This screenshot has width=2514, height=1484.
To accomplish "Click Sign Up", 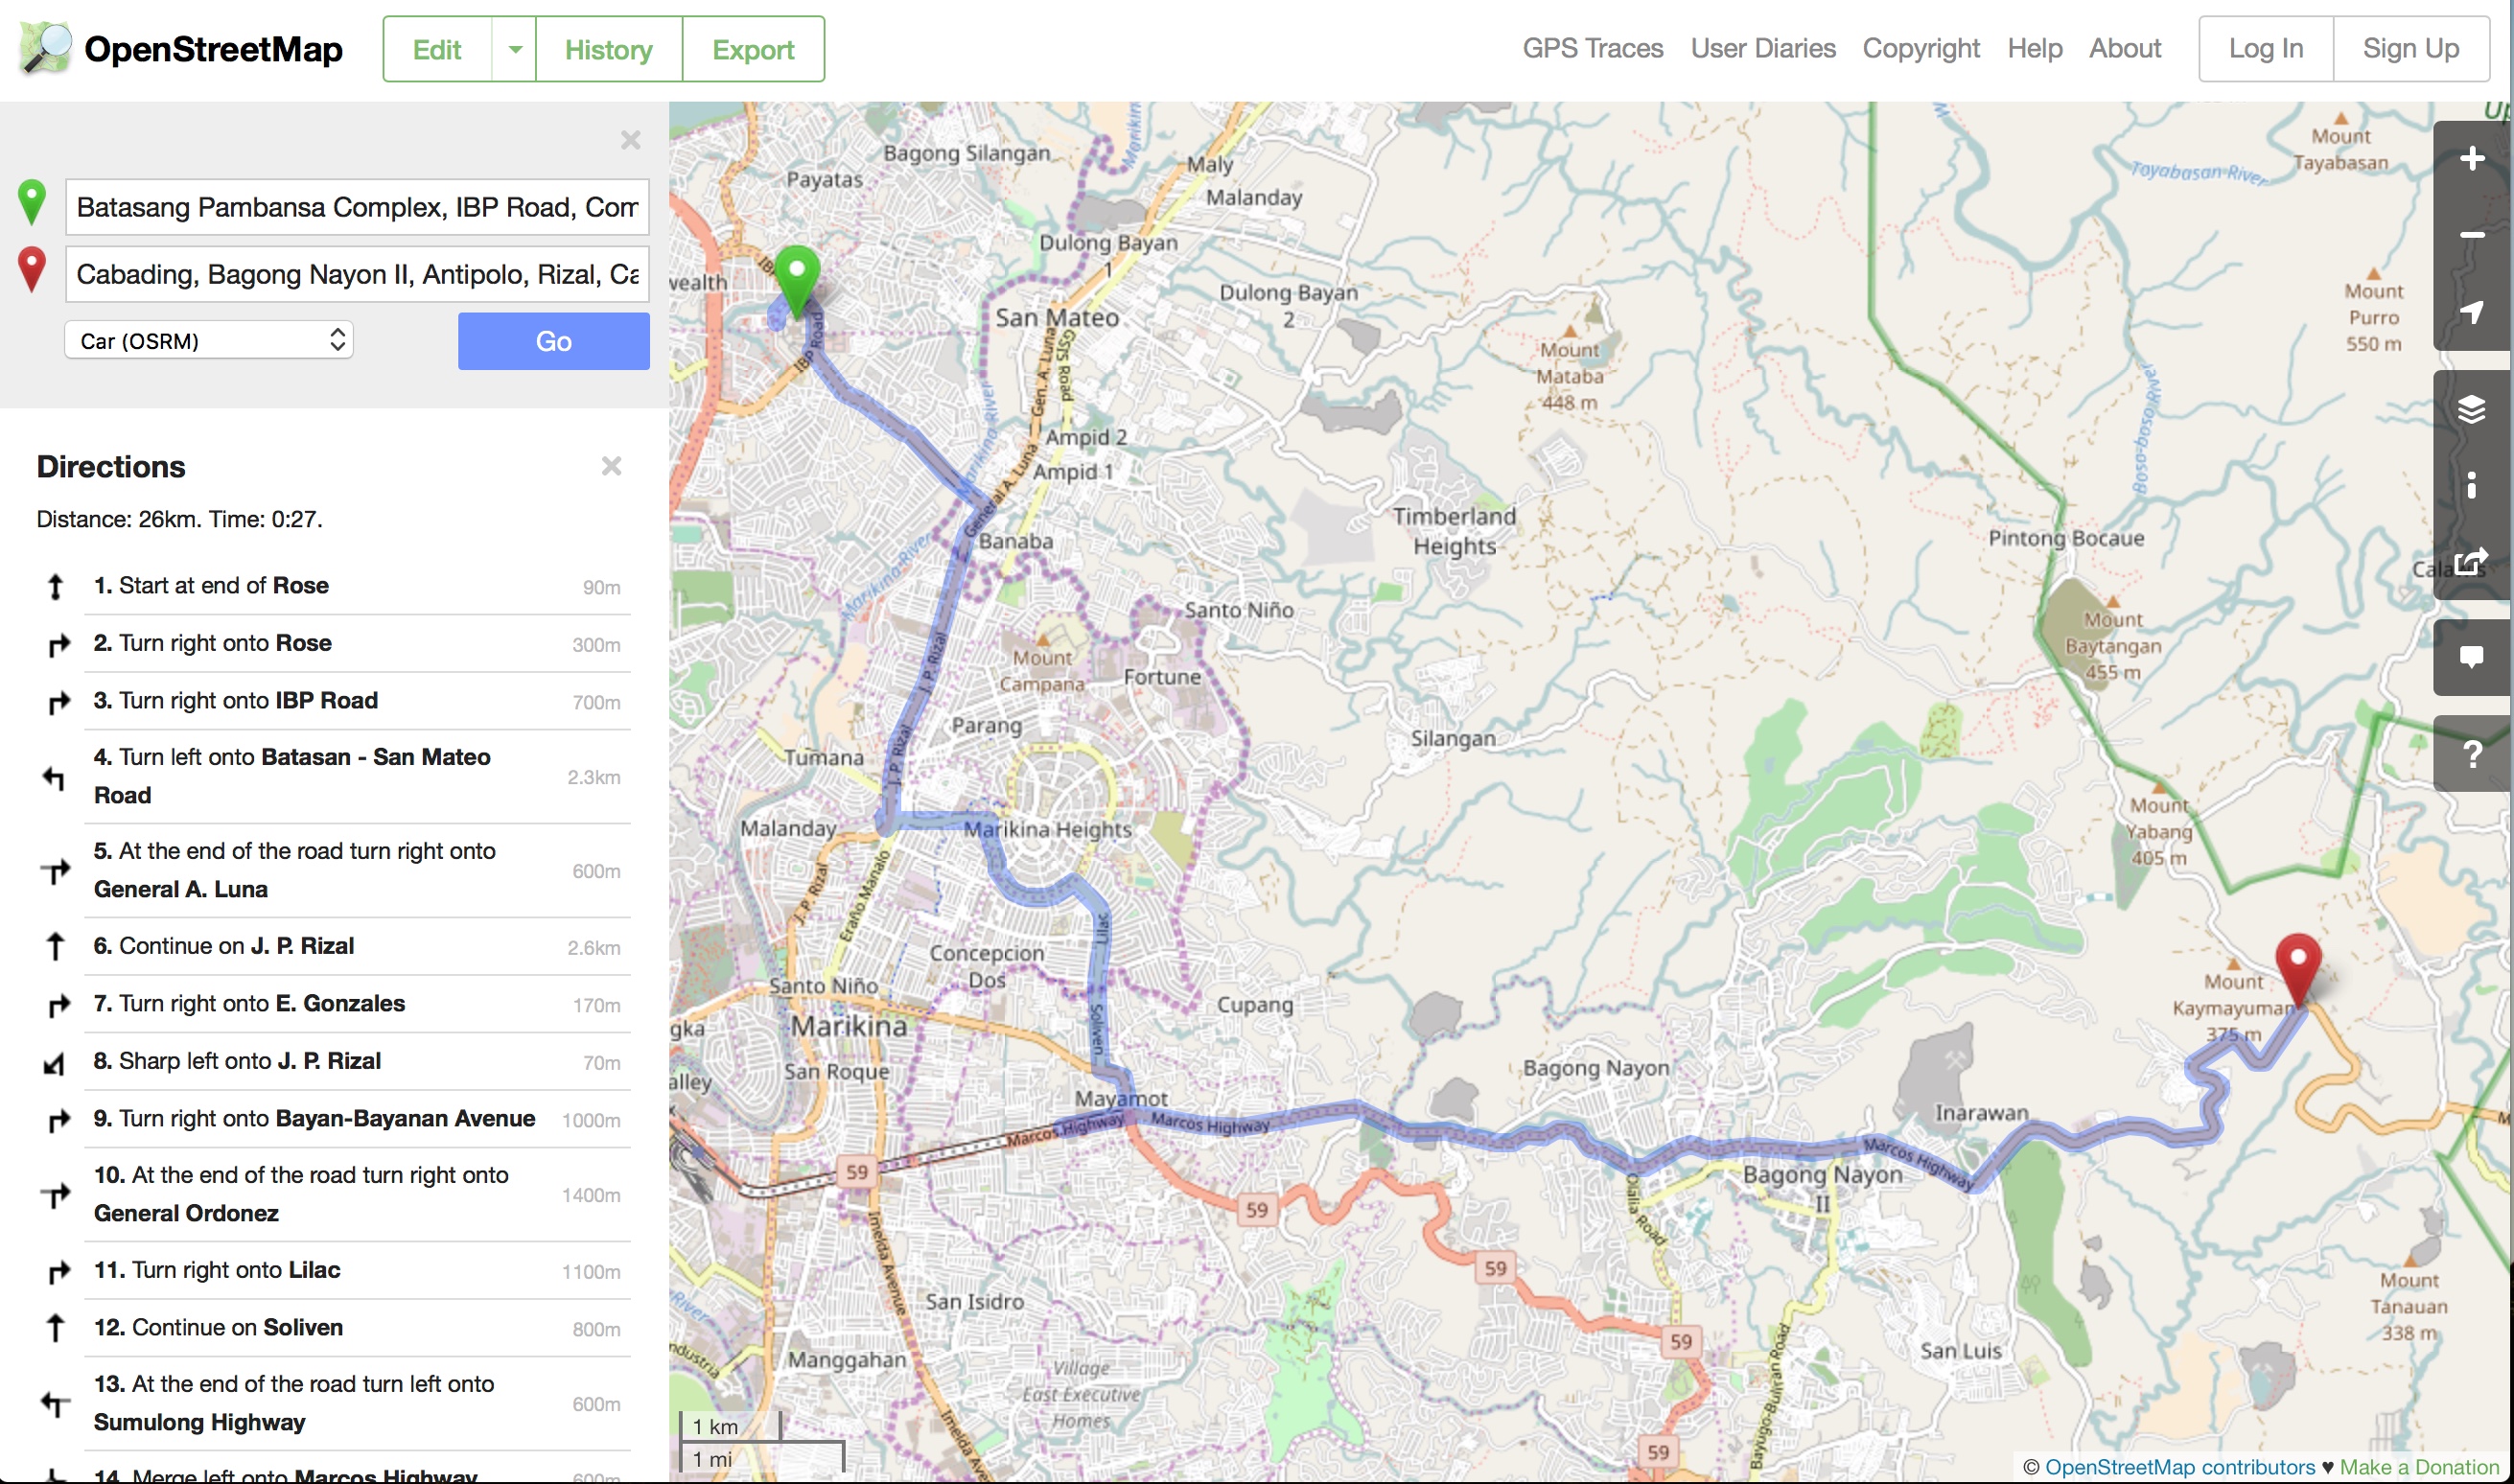I will click(2411, 47).
